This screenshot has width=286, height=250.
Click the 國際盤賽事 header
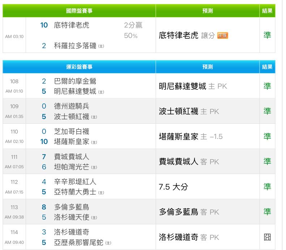79,11
